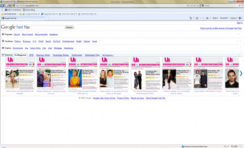244x148 pixels.
Task: Open the Privacy Policy link
Action: (123, 98)
